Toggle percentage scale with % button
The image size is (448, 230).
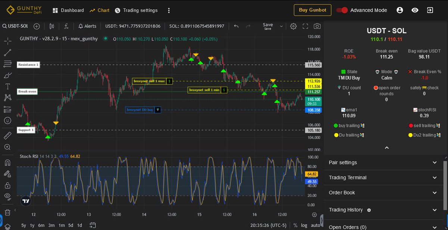click(x=295, y=226)
